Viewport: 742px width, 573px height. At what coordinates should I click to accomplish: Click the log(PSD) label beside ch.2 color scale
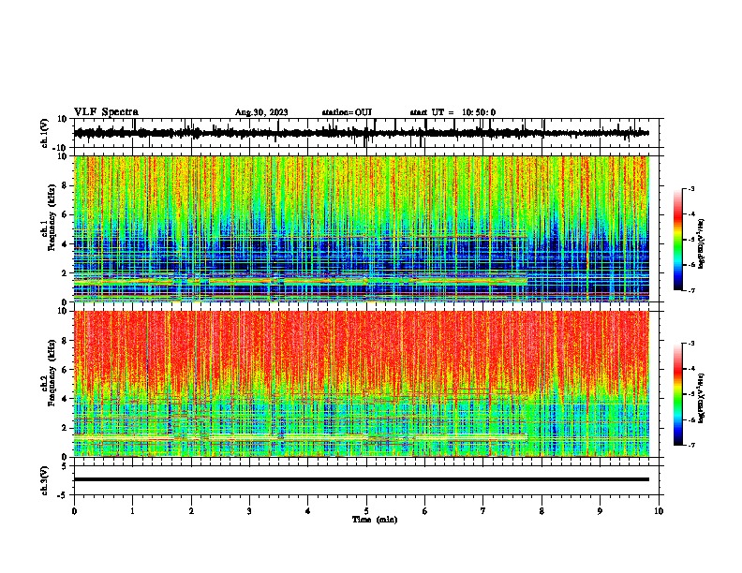702,399
